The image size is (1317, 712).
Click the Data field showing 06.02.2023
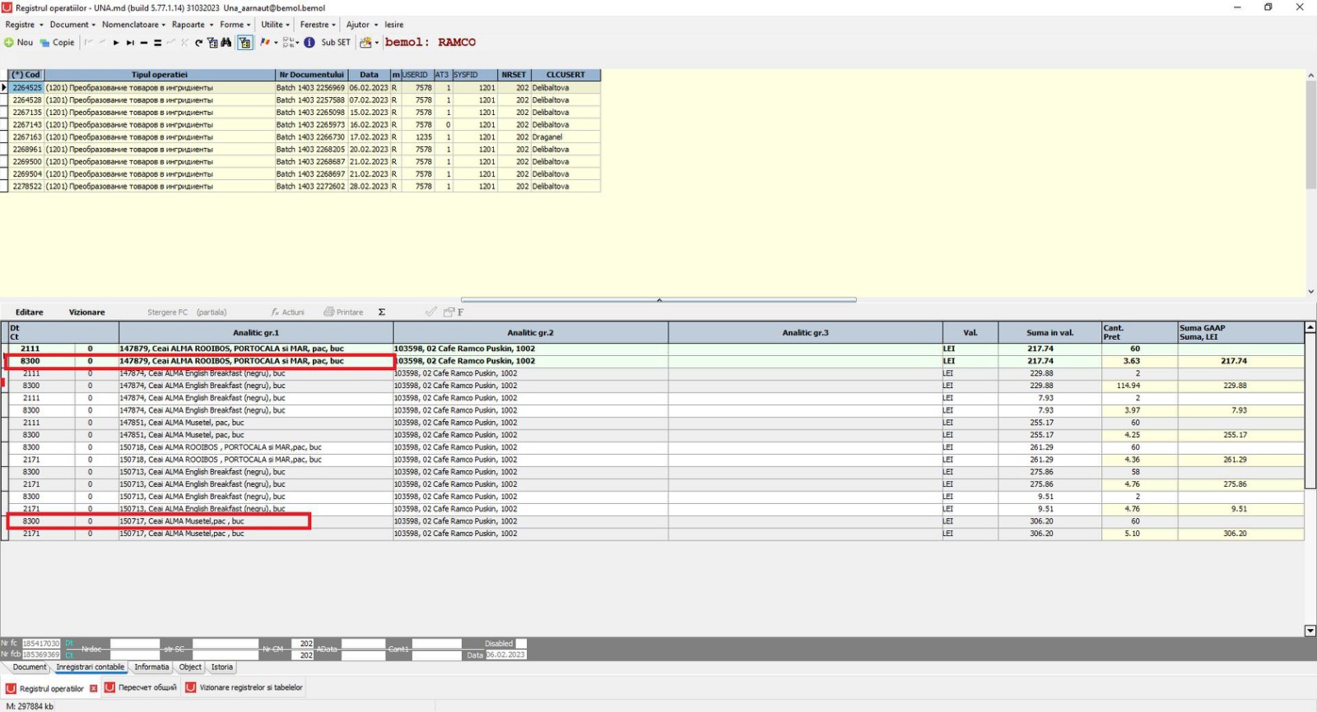[x=505, y=655]
